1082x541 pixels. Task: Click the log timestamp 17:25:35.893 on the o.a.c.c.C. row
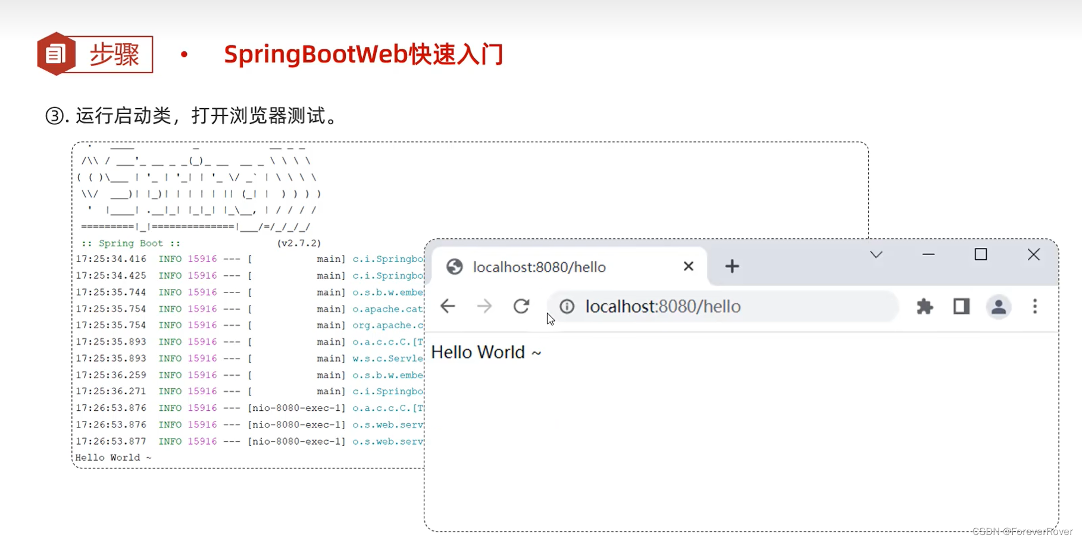(x=111, y=342)
